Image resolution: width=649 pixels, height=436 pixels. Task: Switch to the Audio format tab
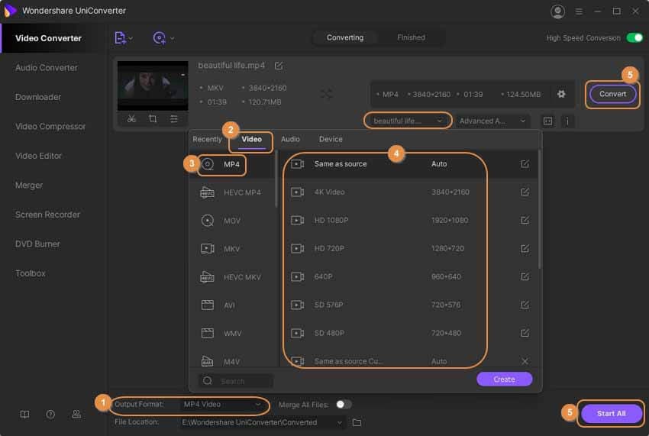[x=290, y=139]
